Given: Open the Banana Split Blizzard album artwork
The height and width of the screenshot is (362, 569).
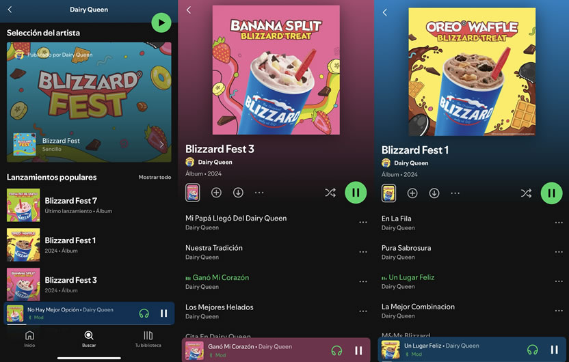Looking at the screenshot, I should coord(276,70).
